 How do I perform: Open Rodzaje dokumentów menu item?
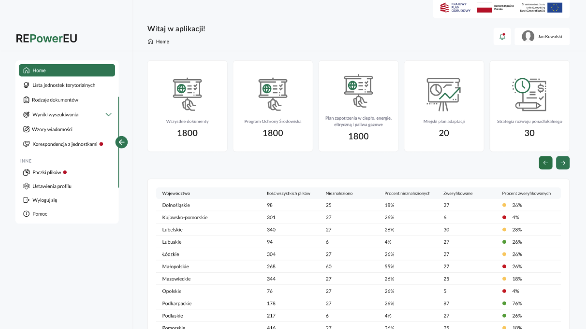(55, 100)
